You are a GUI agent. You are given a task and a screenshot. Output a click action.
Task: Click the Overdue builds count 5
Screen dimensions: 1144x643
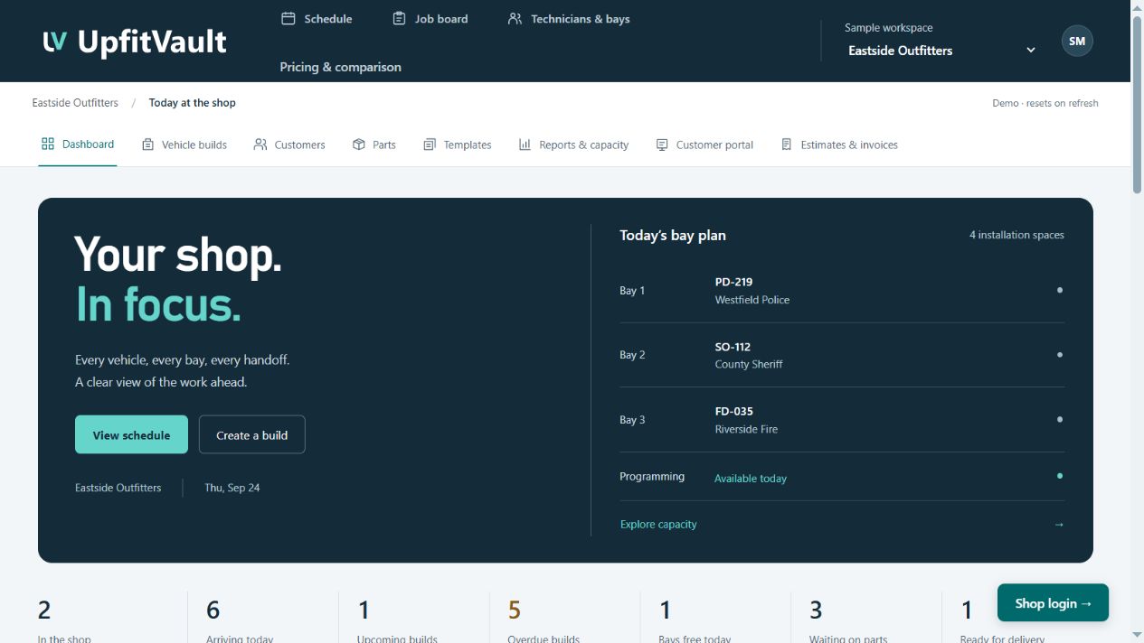pos(515,610)
